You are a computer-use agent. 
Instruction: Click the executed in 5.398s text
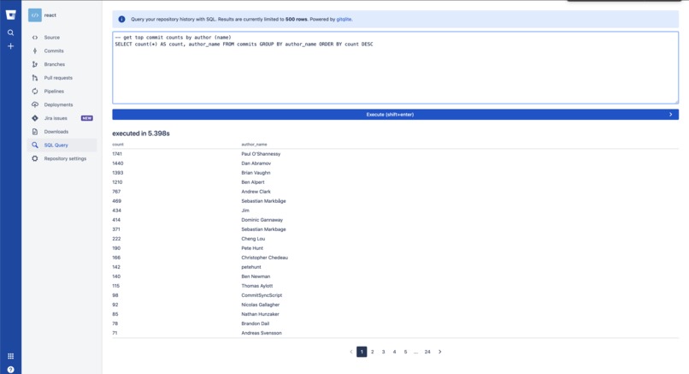pos(140,134)
